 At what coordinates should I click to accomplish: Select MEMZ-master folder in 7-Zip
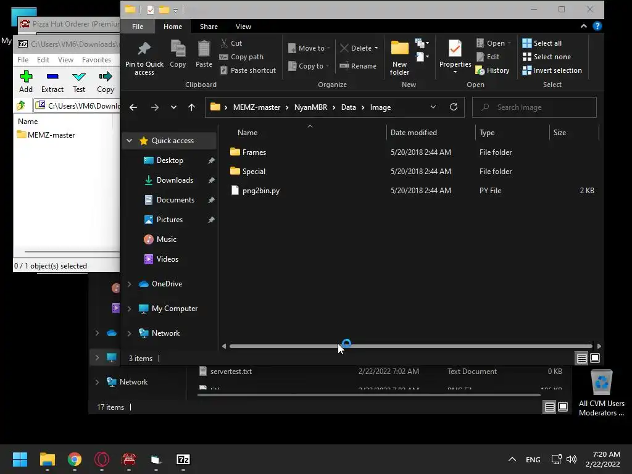pyautogui.click(x=46, y=135)
